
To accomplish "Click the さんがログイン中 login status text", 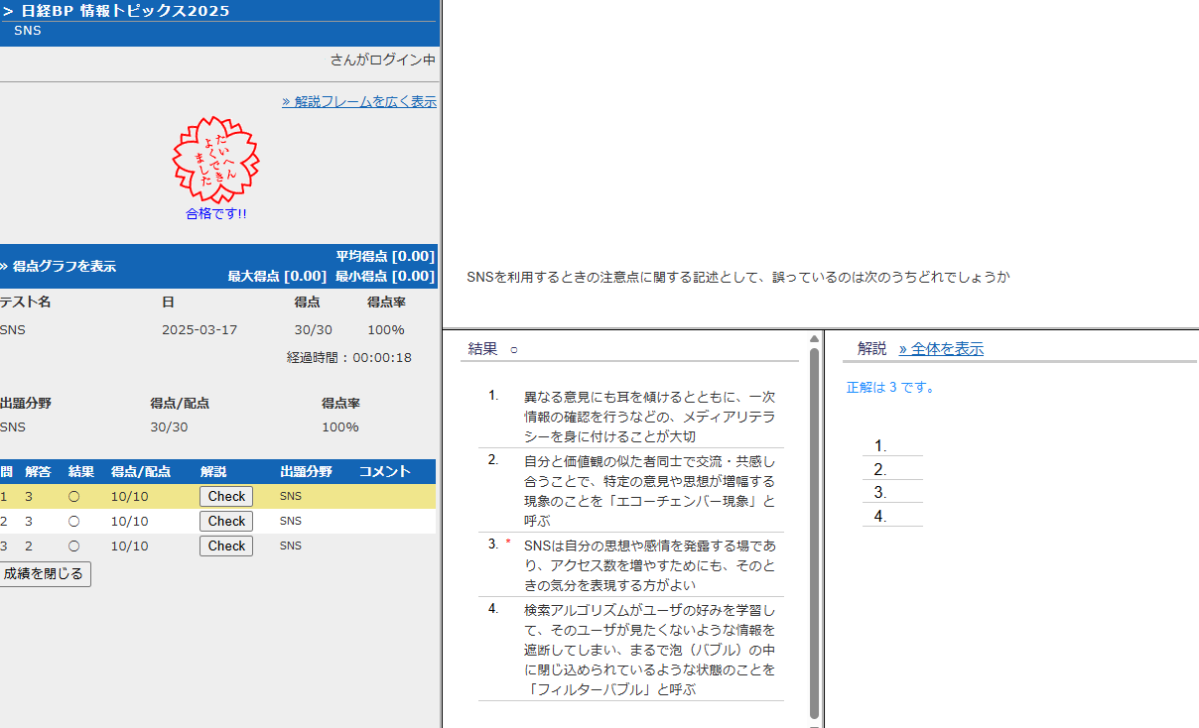I will click(x=382, y=61).
